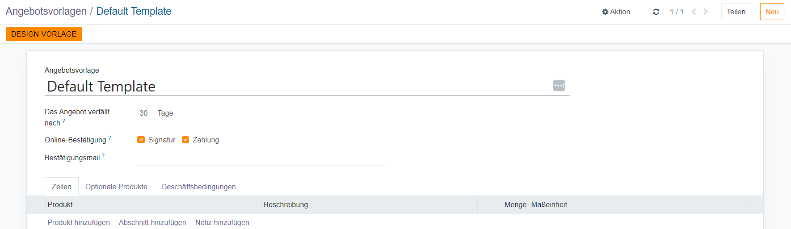Click the 'Produkt hinzufügen' link
This screenshot has width=791, height=229.
(x=79, y=222)
